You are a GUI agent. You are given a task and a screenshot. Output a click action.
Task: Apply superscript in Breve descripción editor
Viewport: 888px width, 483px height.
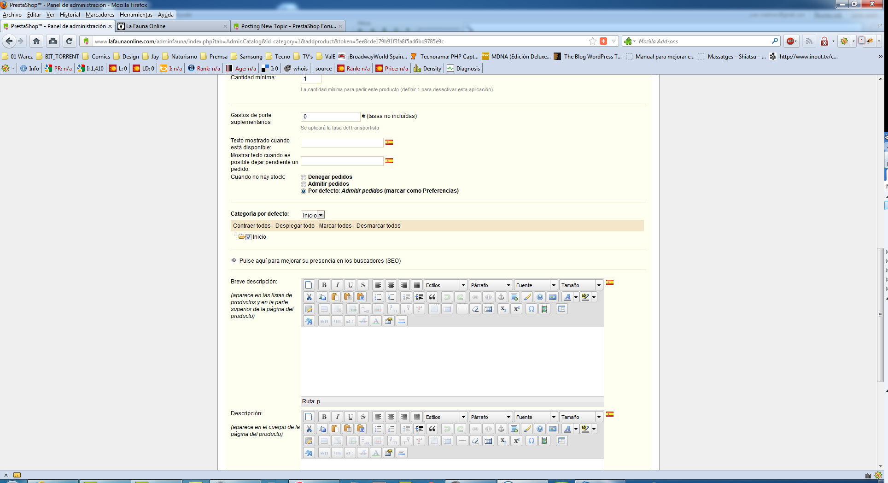tap(516, 309)
